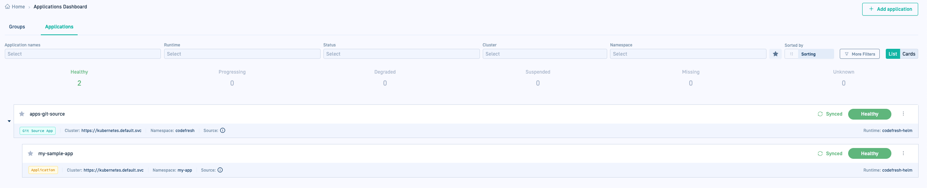Screen dimensions: 927x188
Task: Star the my-sample-app application
Action: click(30, 154)
